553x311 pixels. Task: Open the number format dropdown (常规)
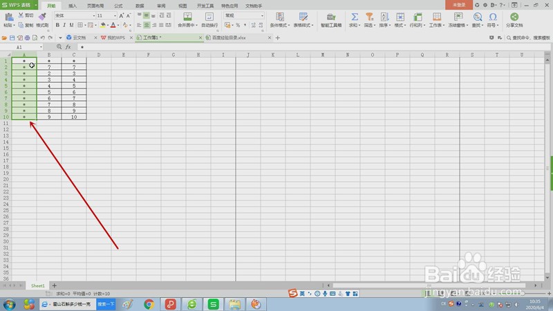262,15
